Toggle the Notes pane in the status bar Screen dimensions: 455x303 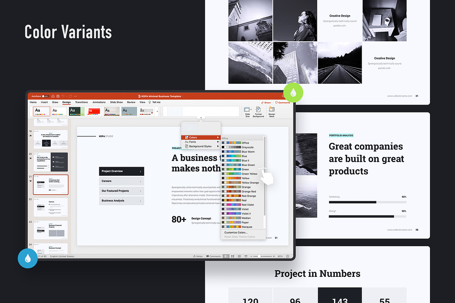[x=198, y=256]
